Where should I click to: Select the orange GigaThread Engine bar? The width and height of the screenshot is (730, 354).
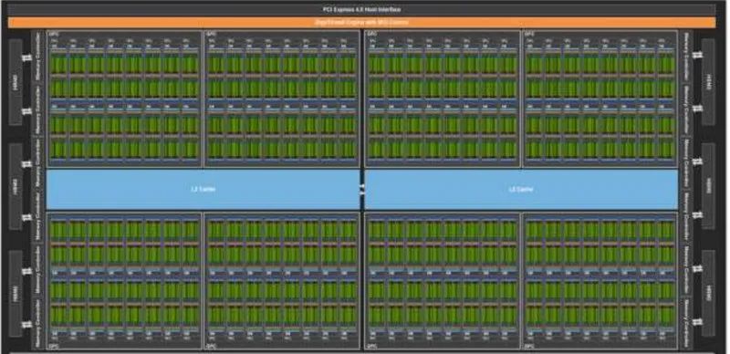[x=361, y=23]
